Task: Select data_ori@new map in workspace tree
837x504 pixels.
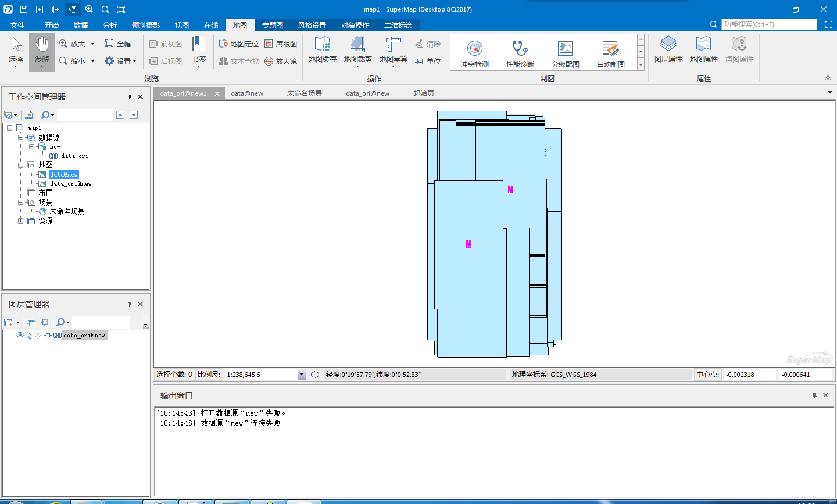Action: point(70,183)
